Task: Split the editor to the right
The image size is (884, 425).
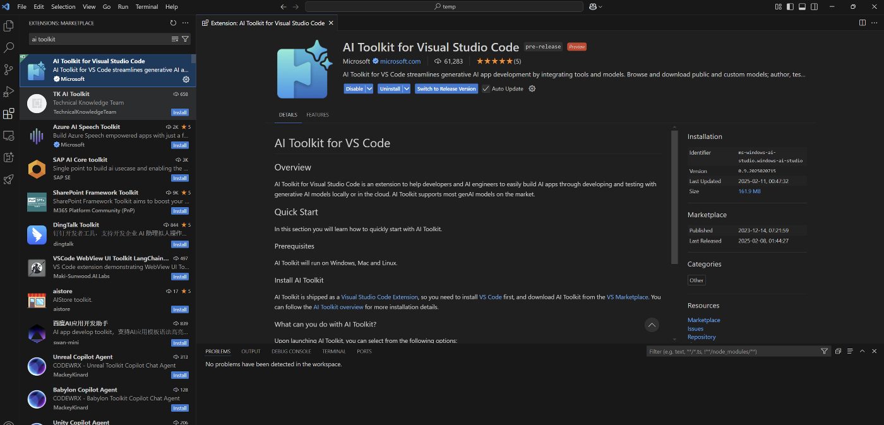Action: 863,23
